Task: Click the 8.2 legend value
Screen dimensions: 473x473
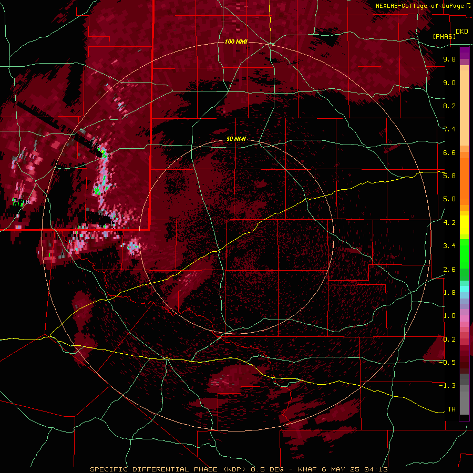Action: 449,106
